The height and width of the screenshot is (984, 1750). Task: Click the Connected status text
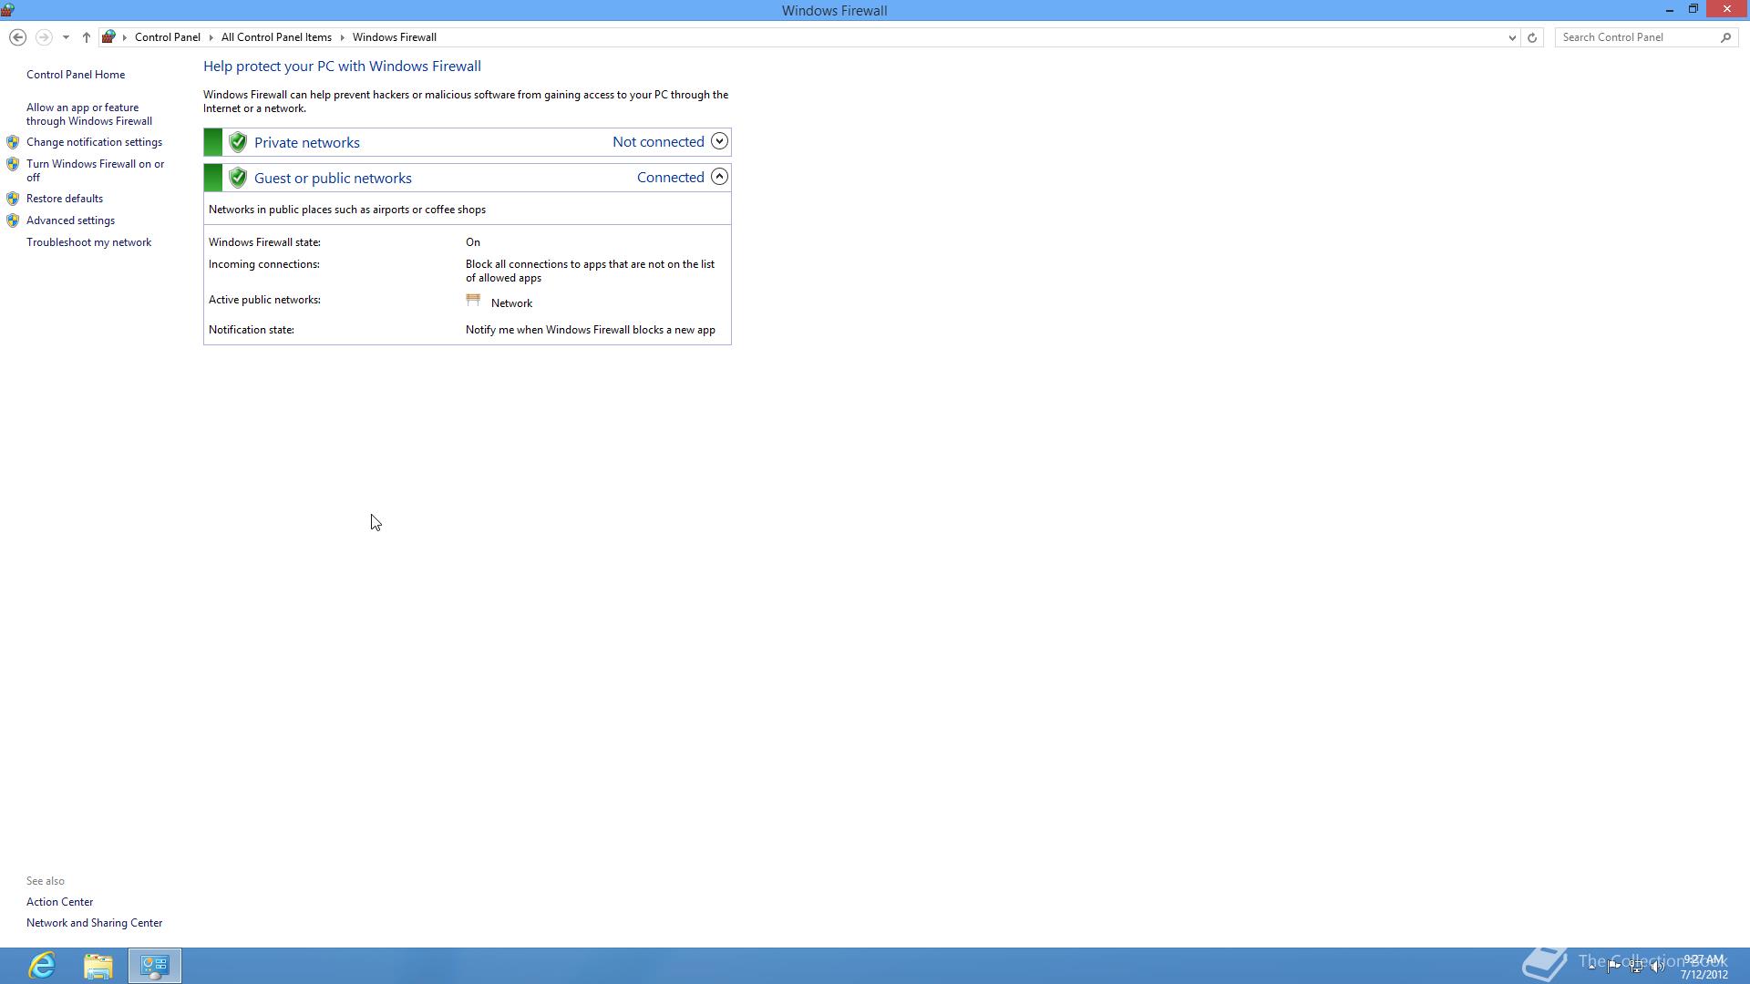670,177
